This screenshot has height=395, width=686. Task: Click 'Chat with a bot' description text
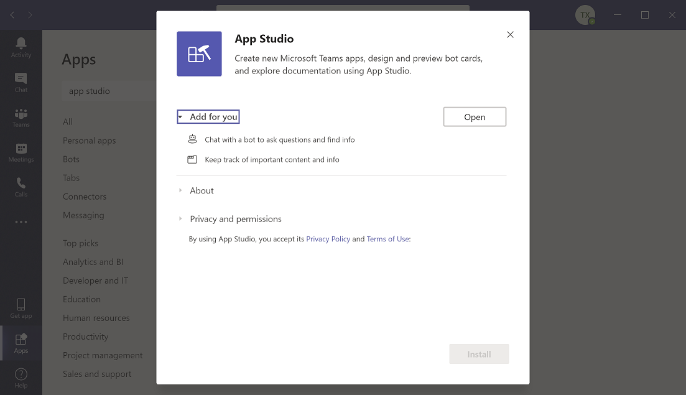coord(280,139)
